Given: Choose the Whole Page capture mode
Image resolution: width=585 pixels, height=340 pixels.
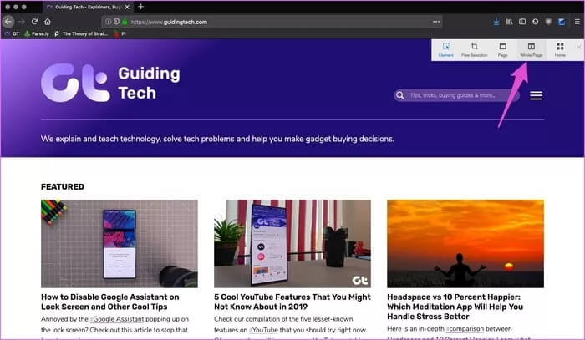Looking at the screenshot, I should [x=531, y=49].
